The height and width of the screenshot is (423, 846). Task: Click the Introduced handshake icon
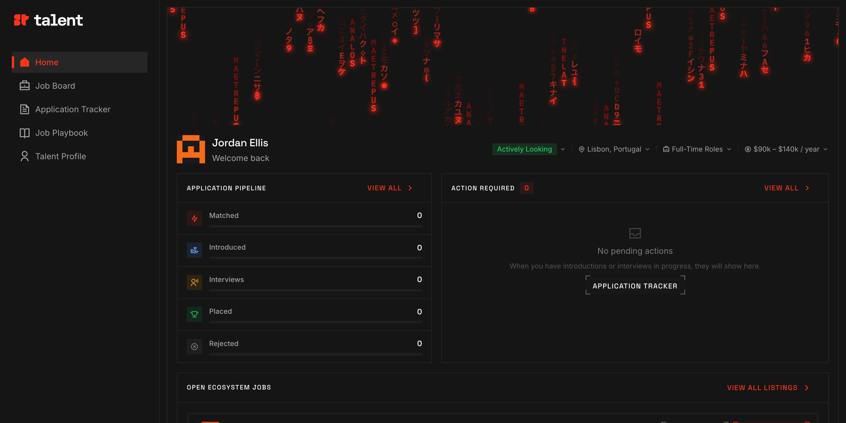pyautogui.click(x=194, y=250)
